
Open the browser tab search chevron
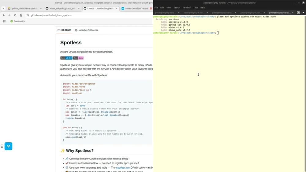click(3, 9)
